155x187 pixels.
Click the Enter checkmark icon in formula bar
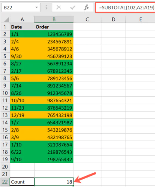click(73, 7)
